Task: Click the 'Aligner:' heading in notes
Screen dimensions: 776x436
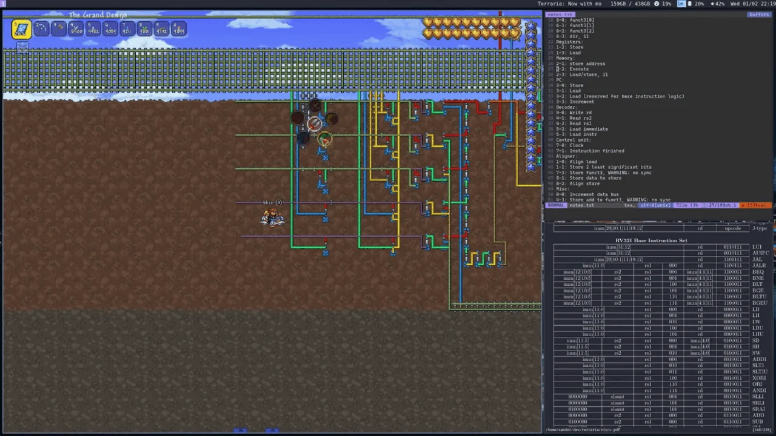Action: tap(566, 156)
